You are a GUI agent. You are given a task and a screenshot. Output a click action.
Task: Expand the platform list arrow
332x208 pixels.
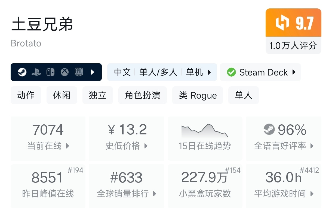click(93, 72)
